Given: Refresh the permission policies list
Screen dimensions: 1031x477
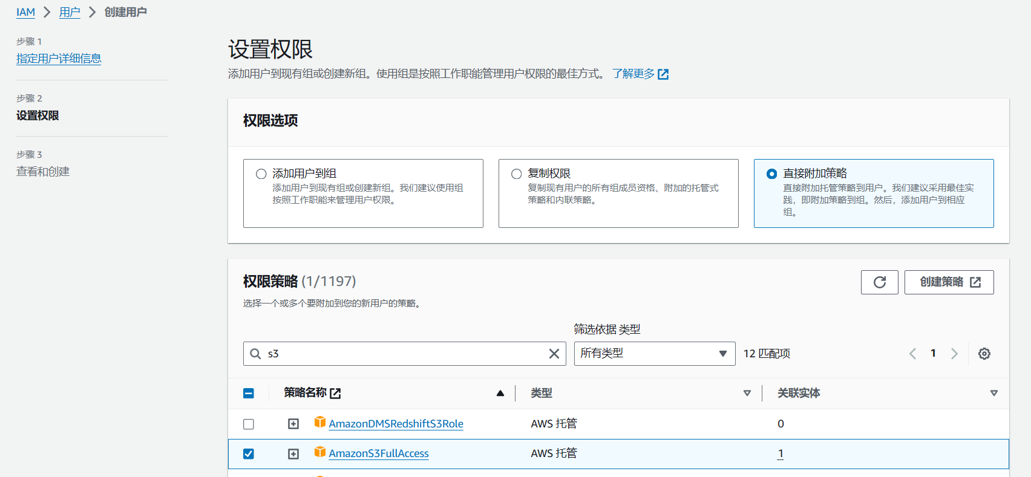Looking at the screenshot, I should coord(879,282).
